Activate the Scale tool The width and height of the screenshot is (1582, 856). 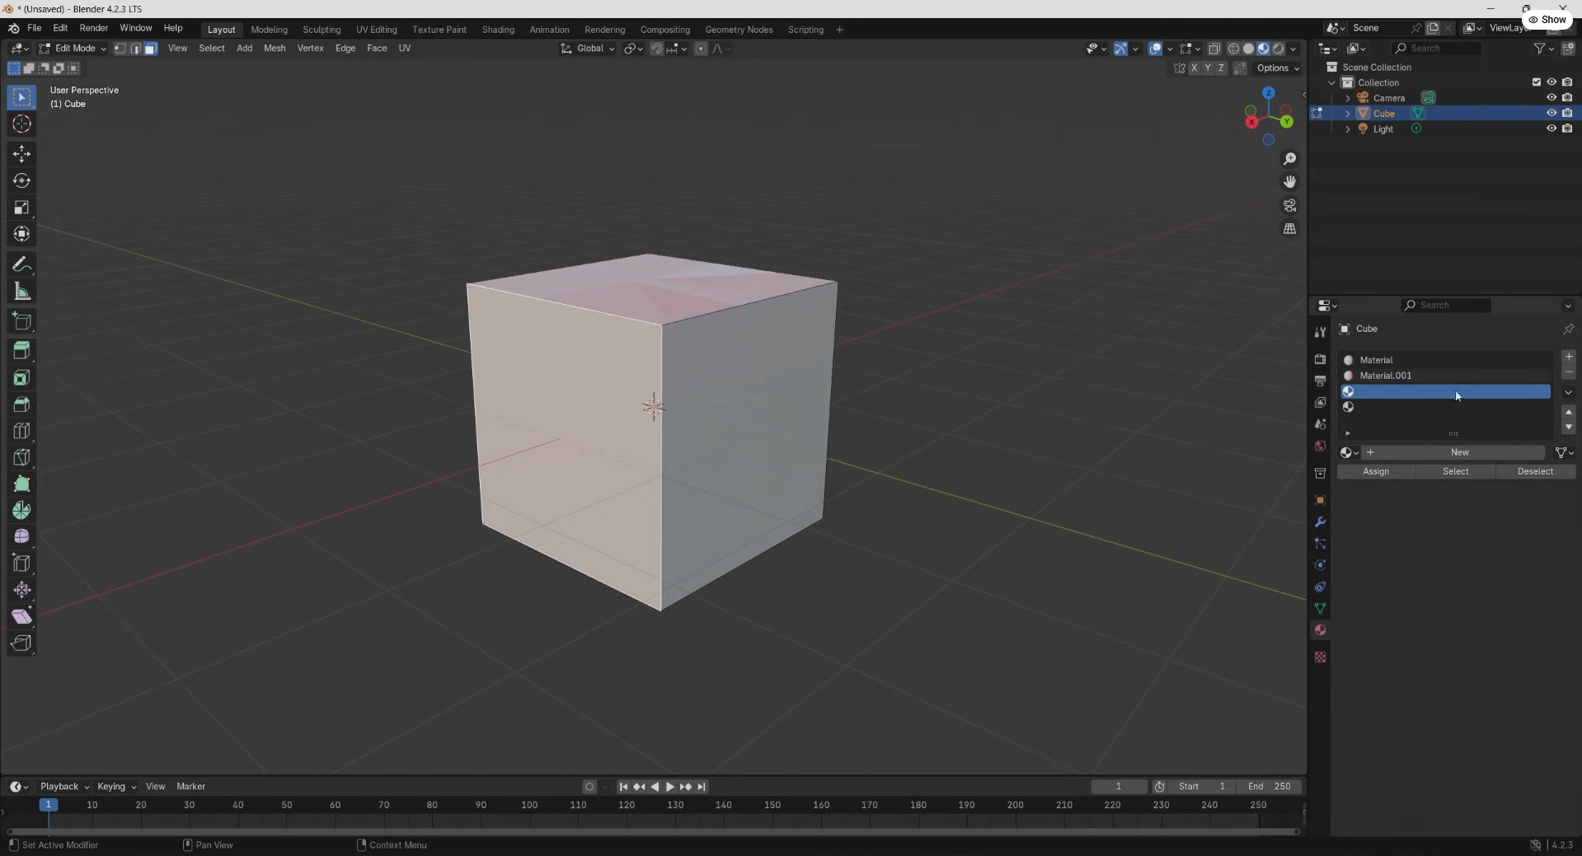(x=21, y=208)
